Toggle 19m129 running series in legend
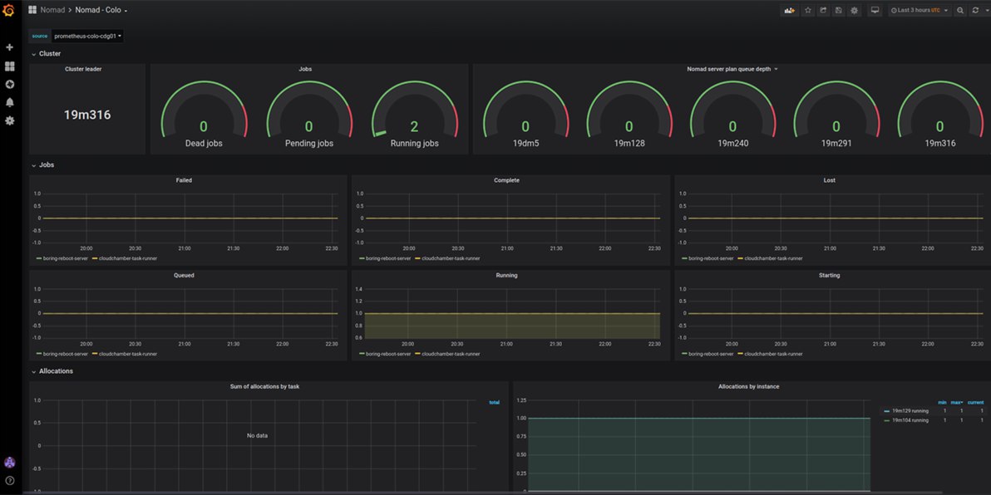Screen dimensions: 991x495 (x=910, y=411)
